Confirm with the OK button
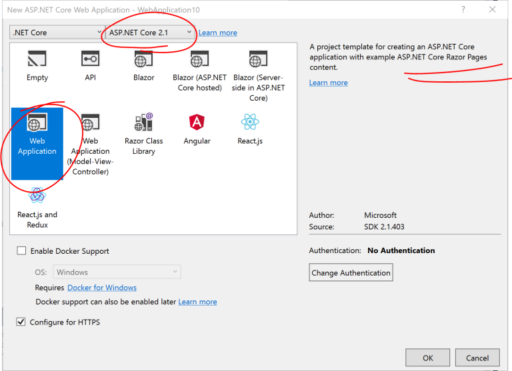The image size is (512, 371). point(428,358)
